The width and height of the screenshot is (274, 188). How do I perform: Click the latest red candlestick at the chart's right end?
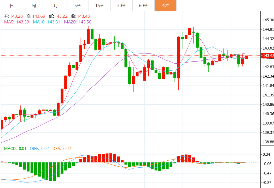246,57
